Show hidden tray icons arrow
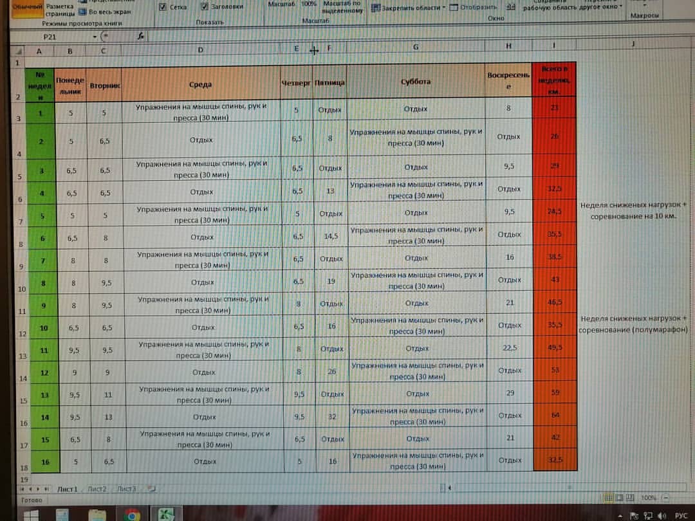This screenshot has width=695, height=521. [620, 516]
